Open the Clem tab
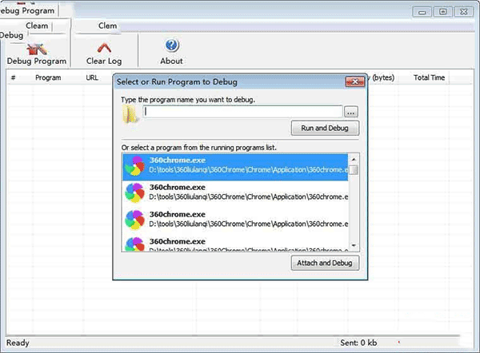The width and height of the screenshot is (480, 353). 107,26
